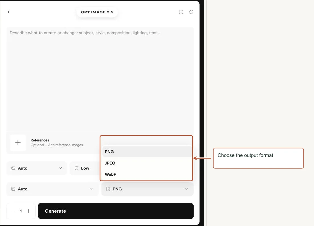Click the image count value 1
This screenshot has width=314, height=226.
pyautogui.click(x=21, y=211)
